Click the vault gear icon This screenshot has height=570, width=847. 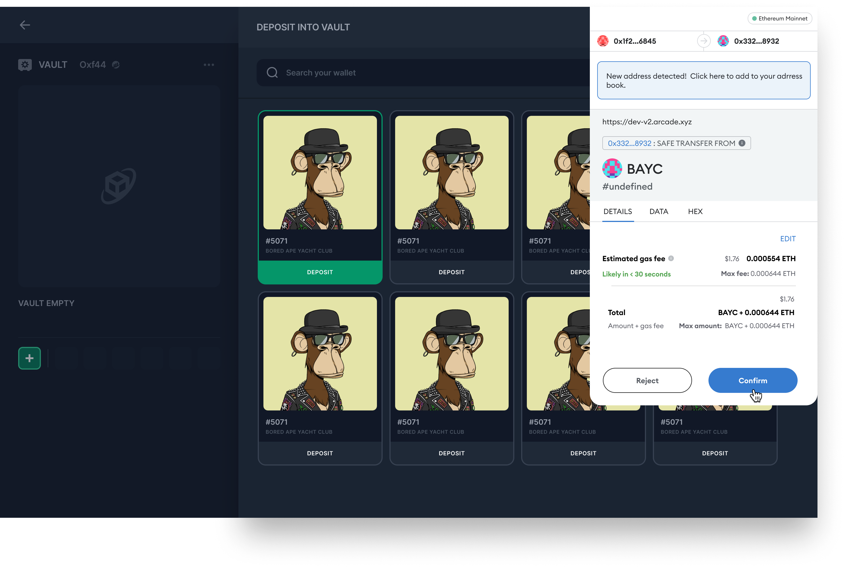tap(25, 65)
